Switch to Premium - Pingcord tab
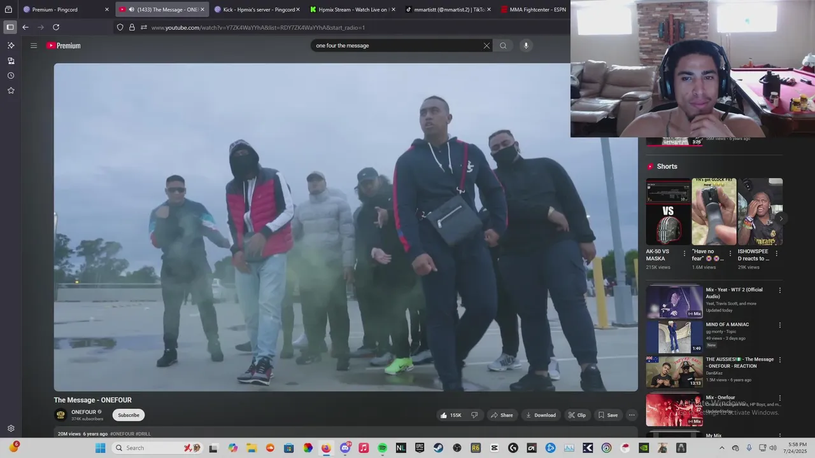 66,10
